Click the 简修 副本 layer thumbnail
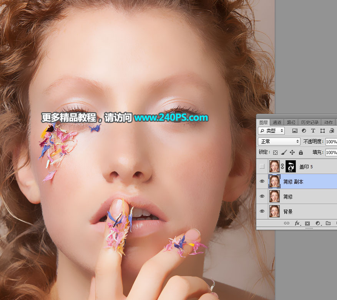337x300 pixels. (x=274, y=181)
